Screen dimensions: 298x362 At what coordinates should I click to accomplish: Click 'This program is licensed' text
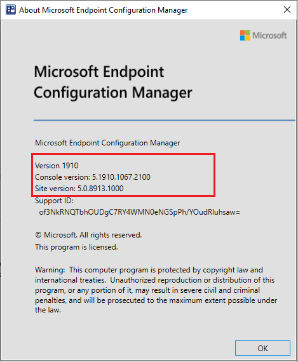[76, 247]
